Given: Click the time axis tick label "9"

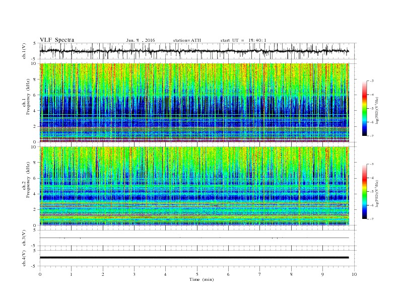Looking at the screenshot, I should pyautogui.click(x=322, y=274).
